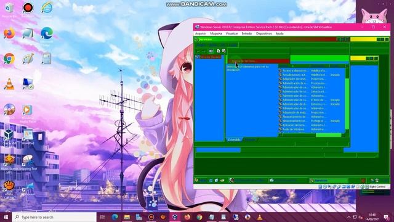Open the Entrada menu
The image size is (394, 222).
pyautogui.click(x=246, y=33)
